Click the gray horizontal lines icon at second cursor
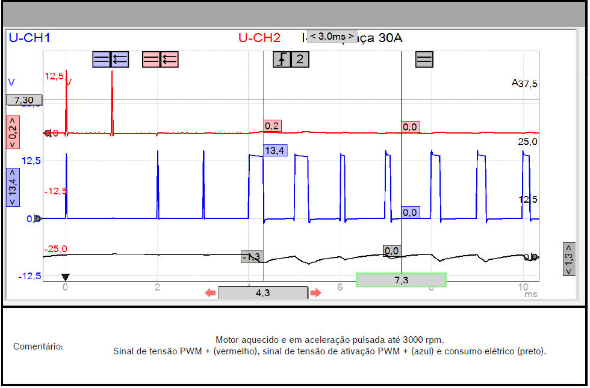The image size is (590, 388). 424,59
